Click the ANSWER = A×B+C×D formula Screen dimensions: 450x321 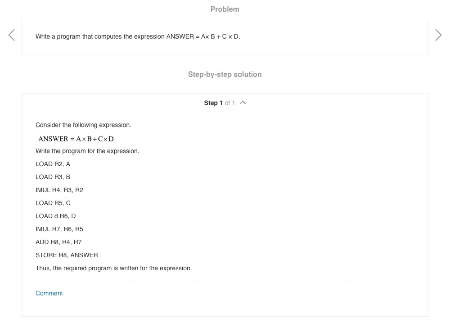coord(76,139)
